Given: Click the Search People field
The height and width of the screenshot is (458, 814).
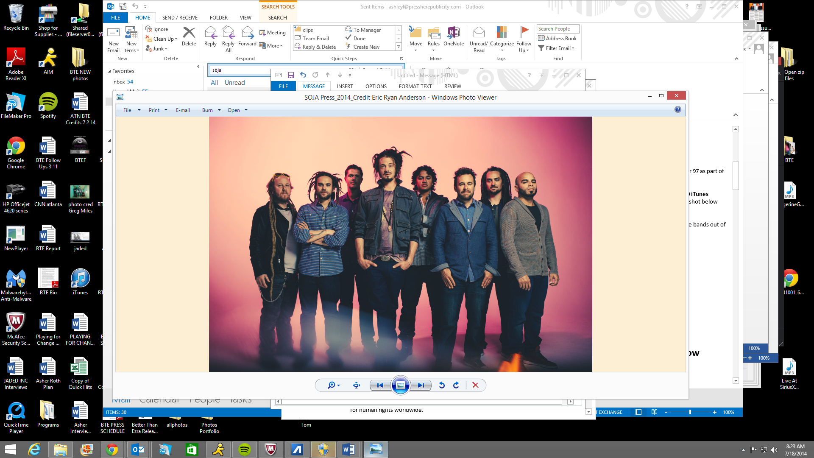Looking at the screenshot, I should 558,29.
